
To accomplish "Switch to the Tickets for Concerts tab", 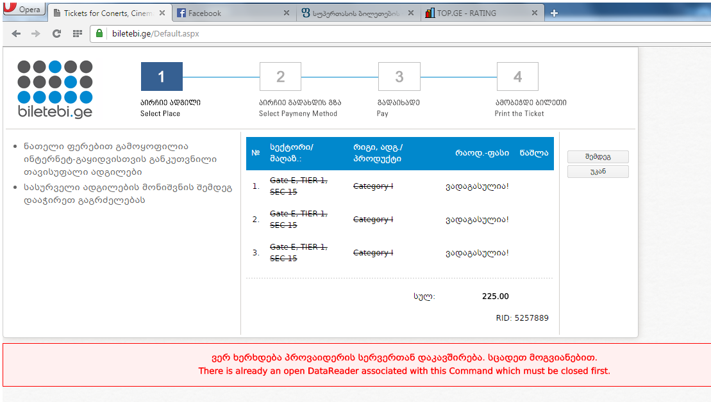I will [109, 13].
